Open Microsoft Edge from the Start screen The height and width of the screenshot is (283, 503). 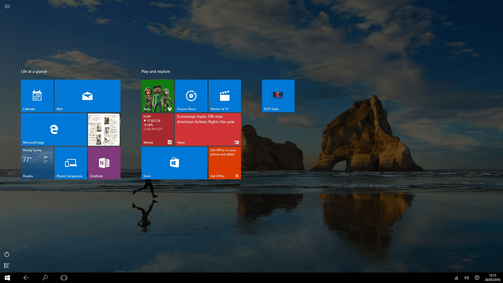pos(54,129)
